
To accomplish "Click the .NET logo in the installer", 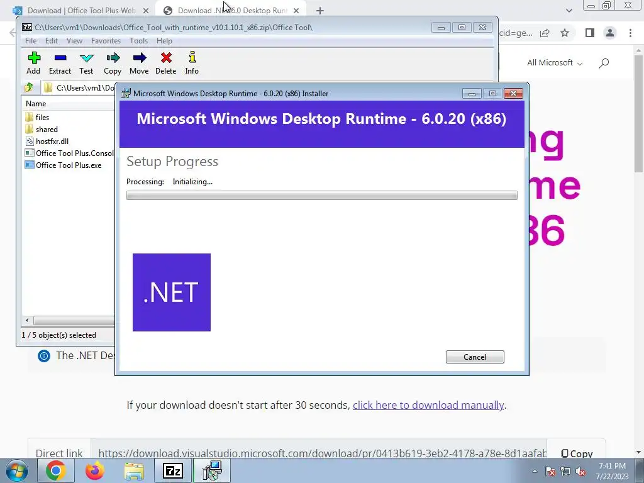I will [x=172, y=292].
